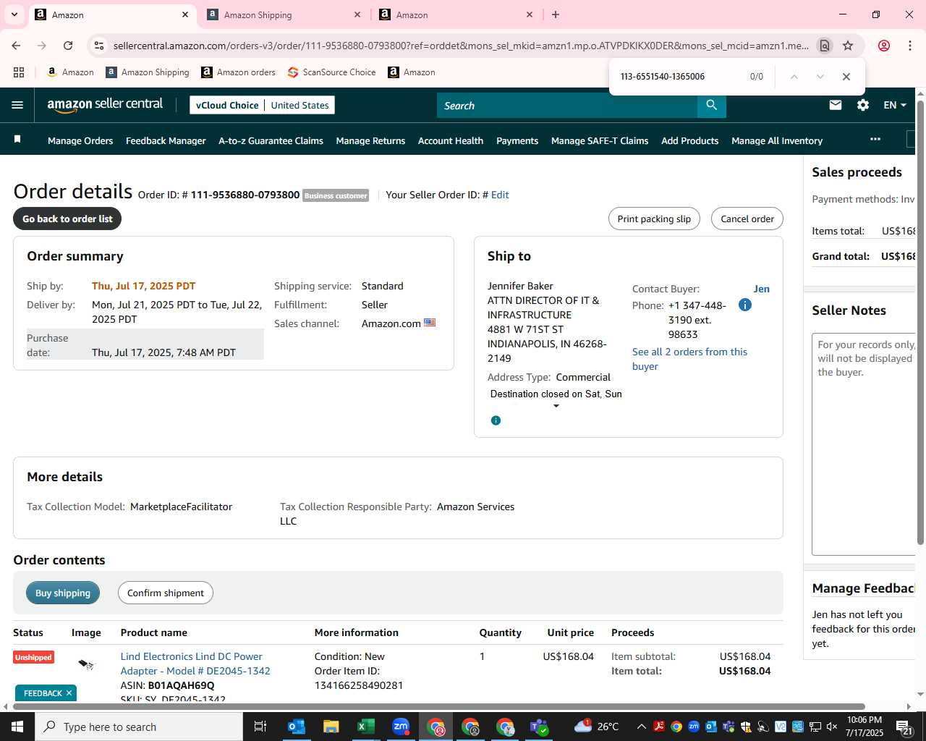Click the phone number info icon
Screen dimensions: 926x741
click(x=745, y=305)
